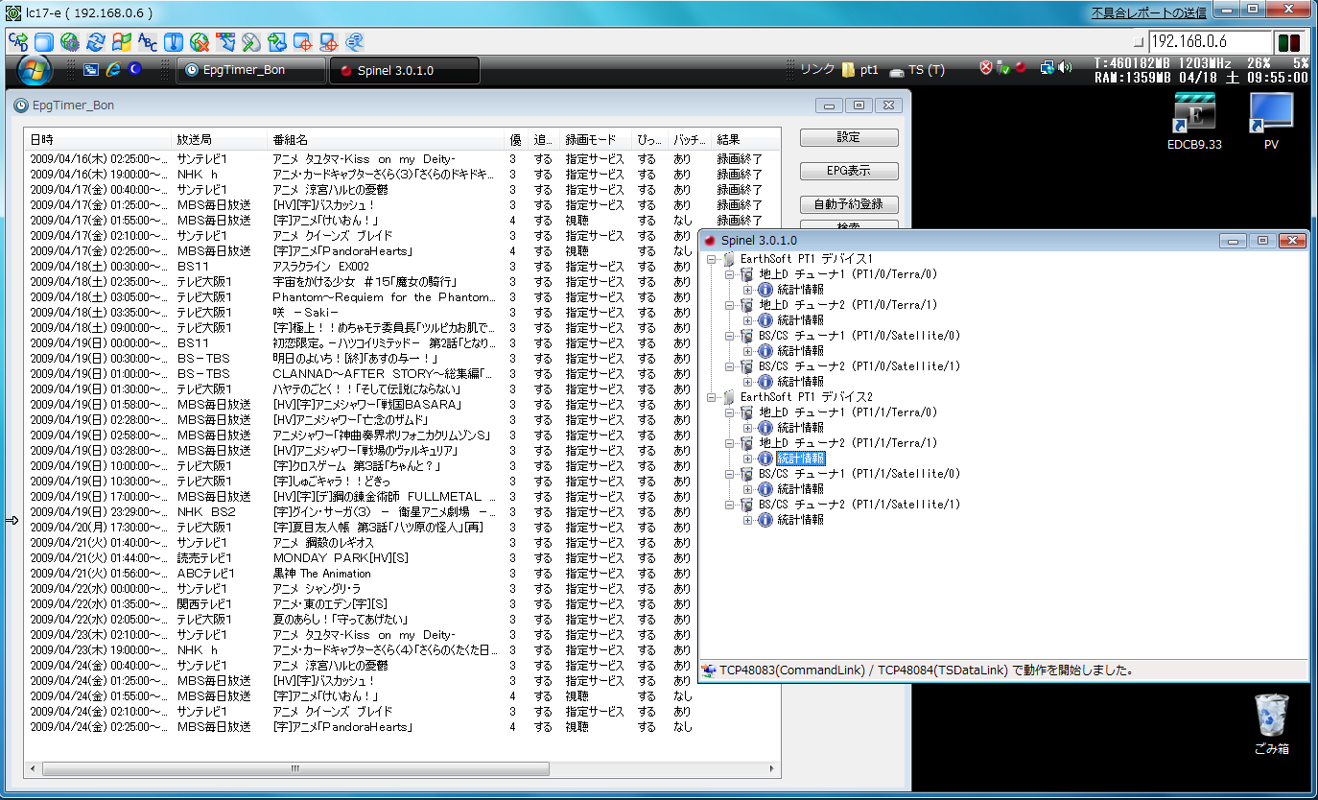This screenshot has width=1318, height=800.
Task: Open the PV desktop shortcut
Action: point(1271,122)
